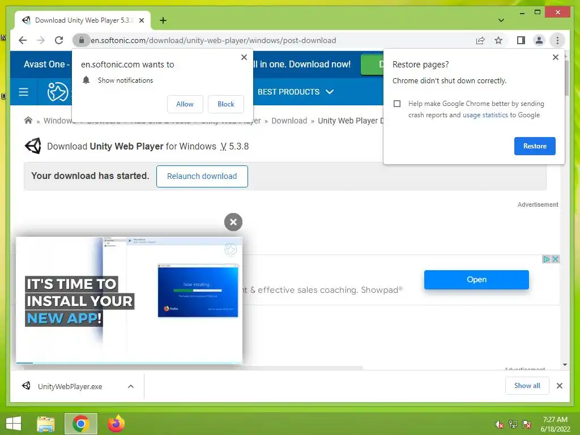Click the forward navigation arrow
This screenshot has width=580, height=435.
click(x=41, y=40)
